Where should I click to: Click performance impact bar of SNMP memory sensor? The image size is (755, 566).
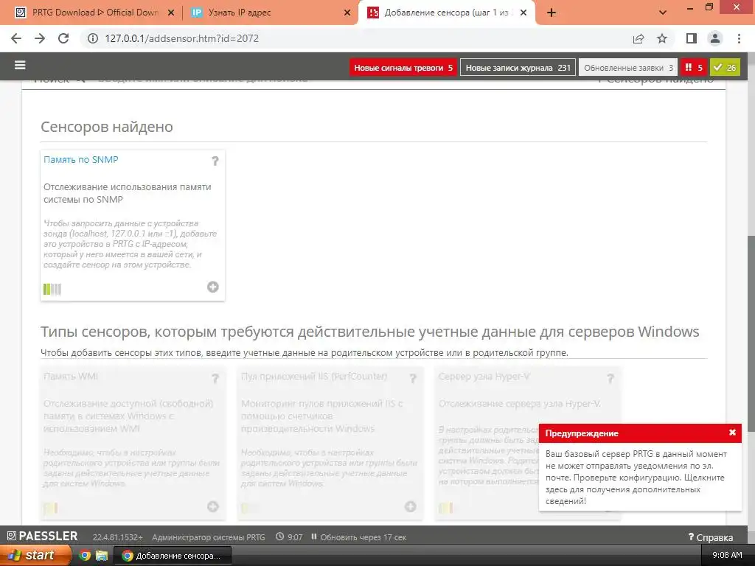pos(52,289)
